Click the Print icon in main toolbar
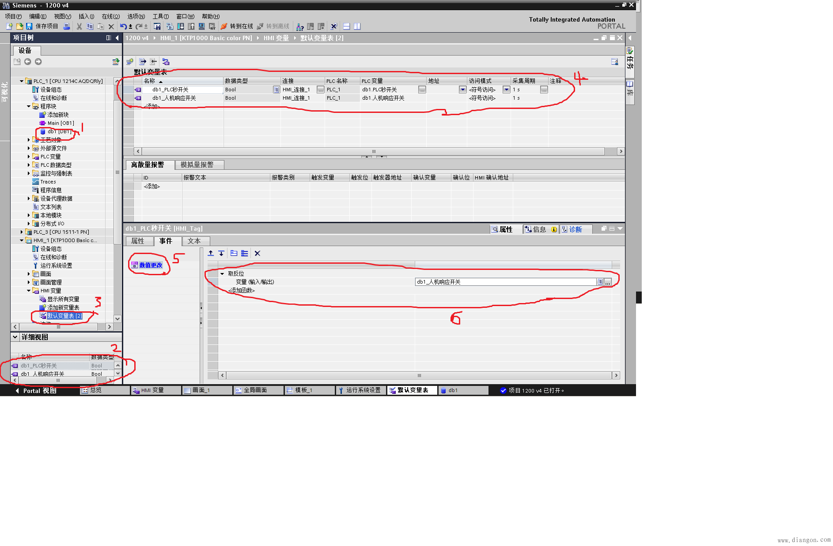 (x=66, y=26)
